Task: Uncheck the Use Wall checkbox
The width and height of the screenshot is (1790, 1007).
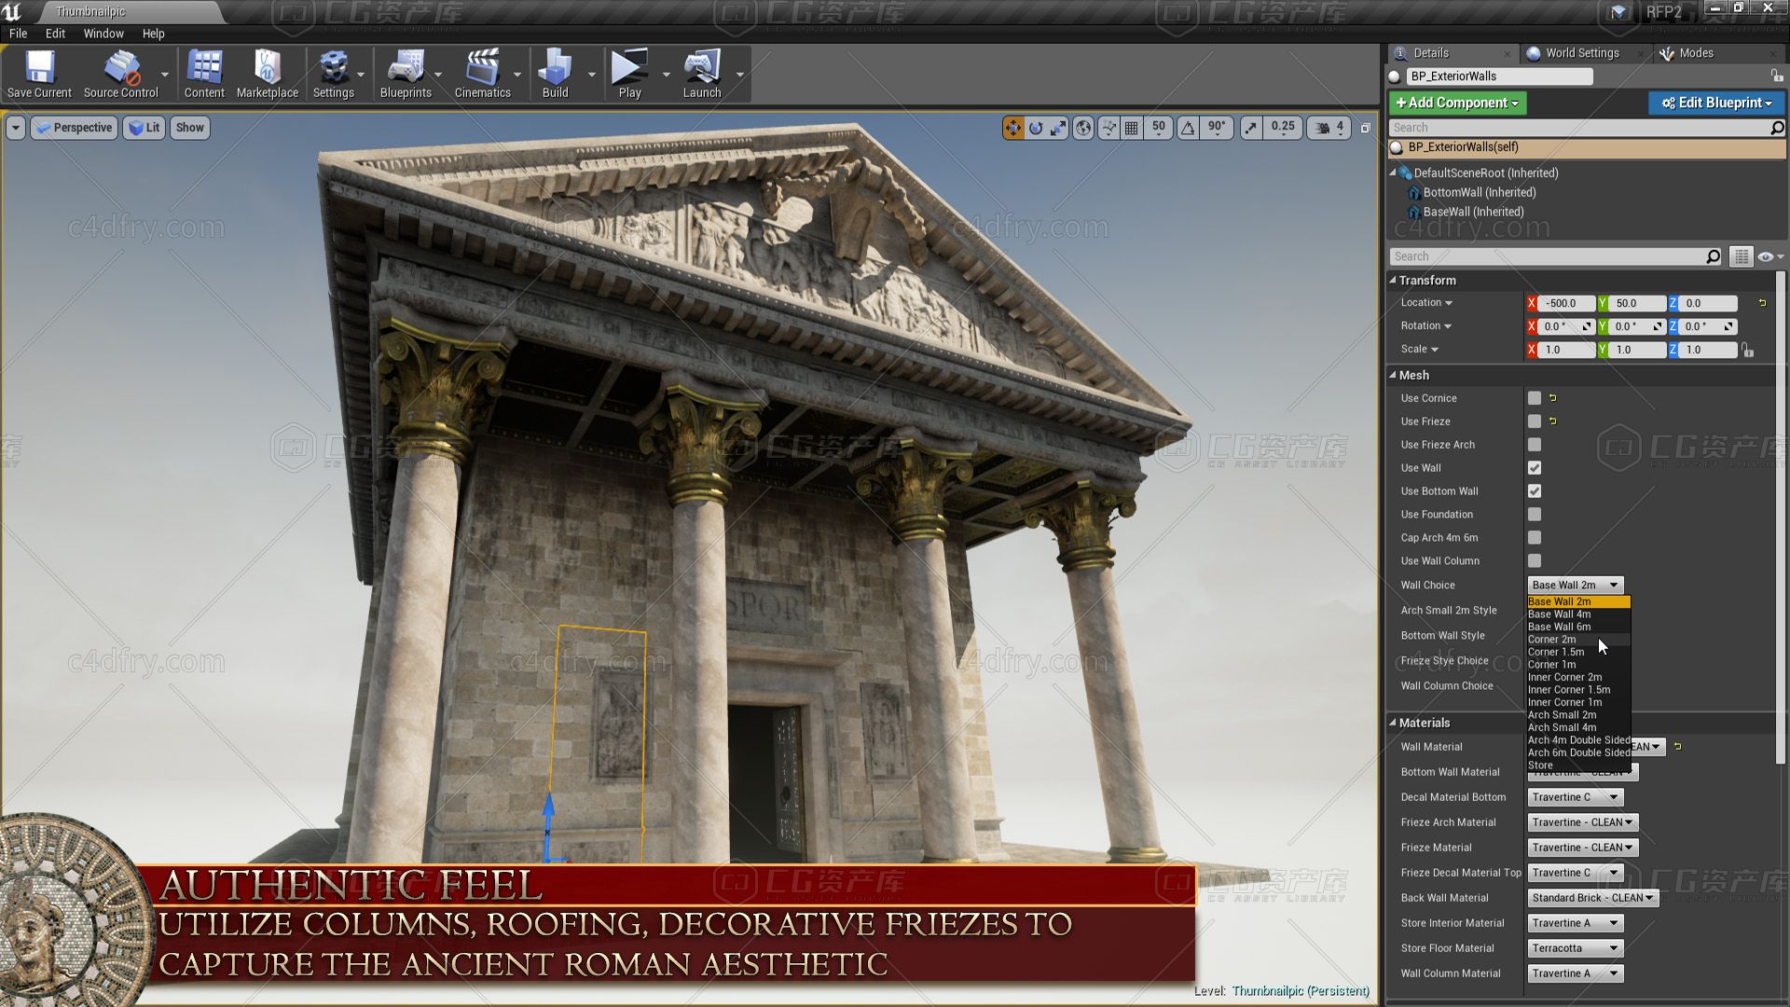Action: click(1535, 468)
